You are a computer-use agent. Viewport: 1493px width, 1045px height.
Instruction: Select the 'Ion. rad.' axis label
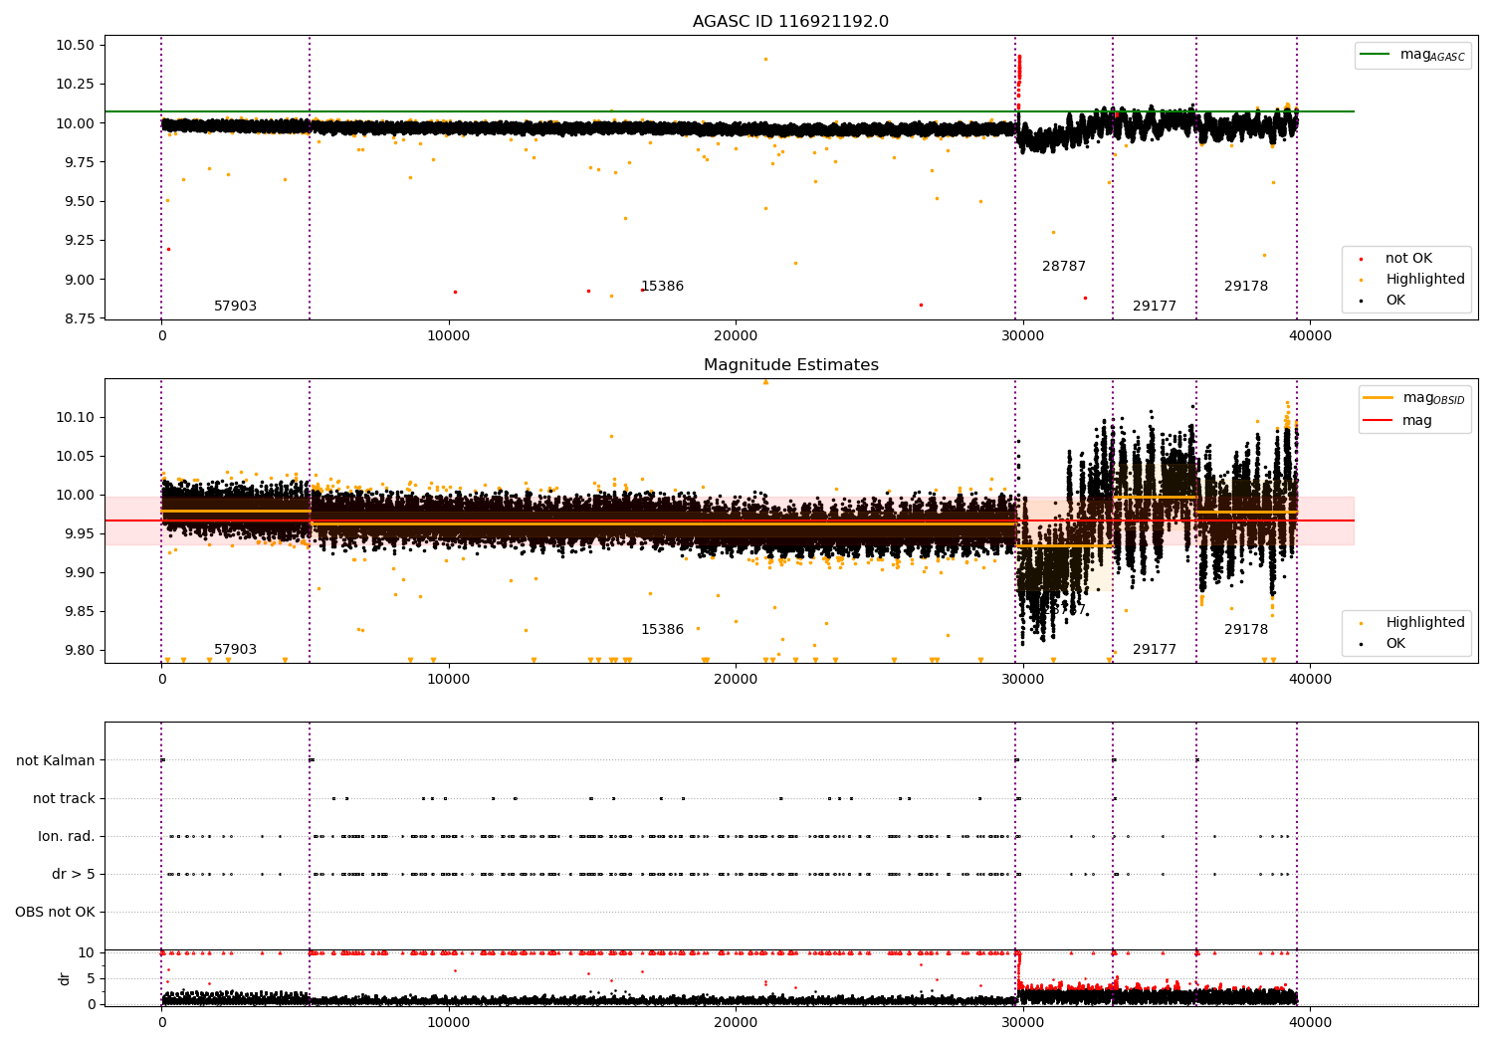coord(67,837)
